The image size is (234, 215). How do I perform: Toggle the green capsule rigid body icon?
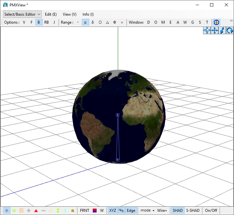[58, 211]
